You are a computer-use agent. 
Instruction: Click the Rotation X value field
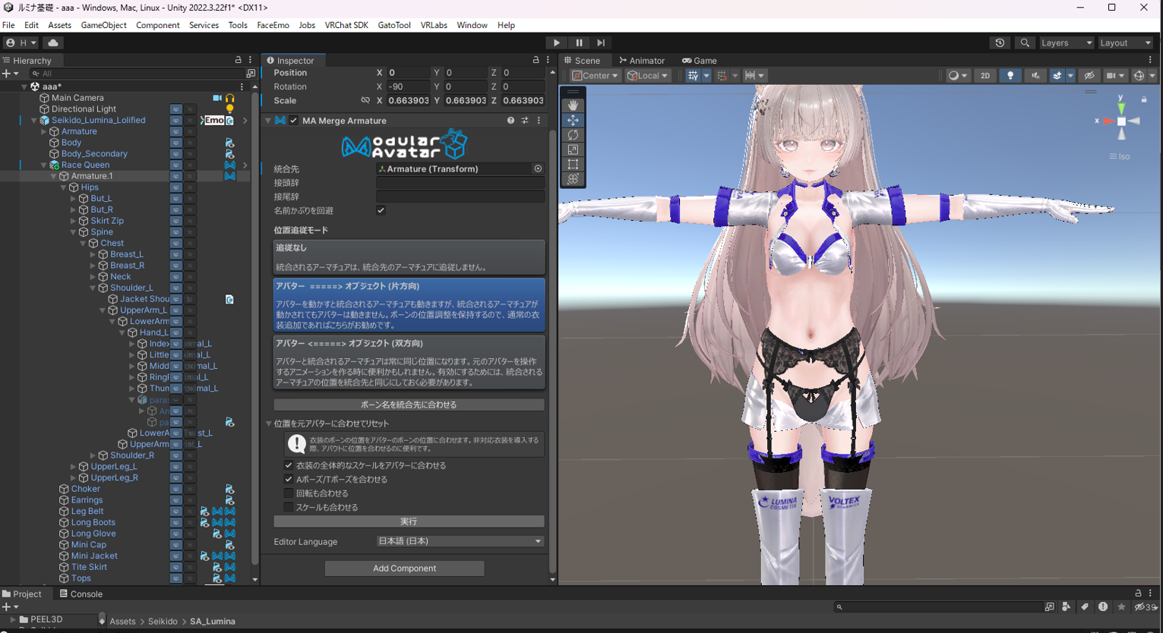click(x=408, y=87)
